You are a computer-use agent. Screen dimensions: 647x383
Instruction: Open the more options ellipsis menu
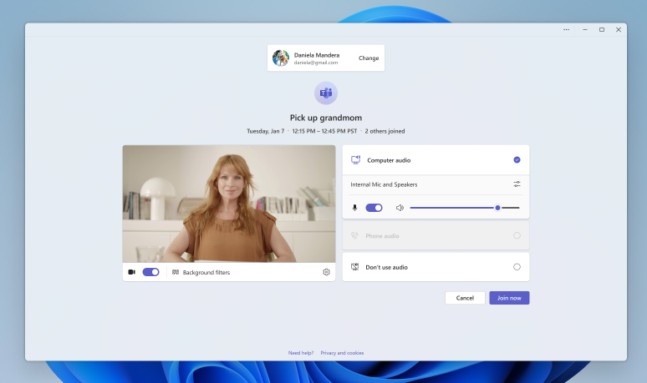(566, 30)
